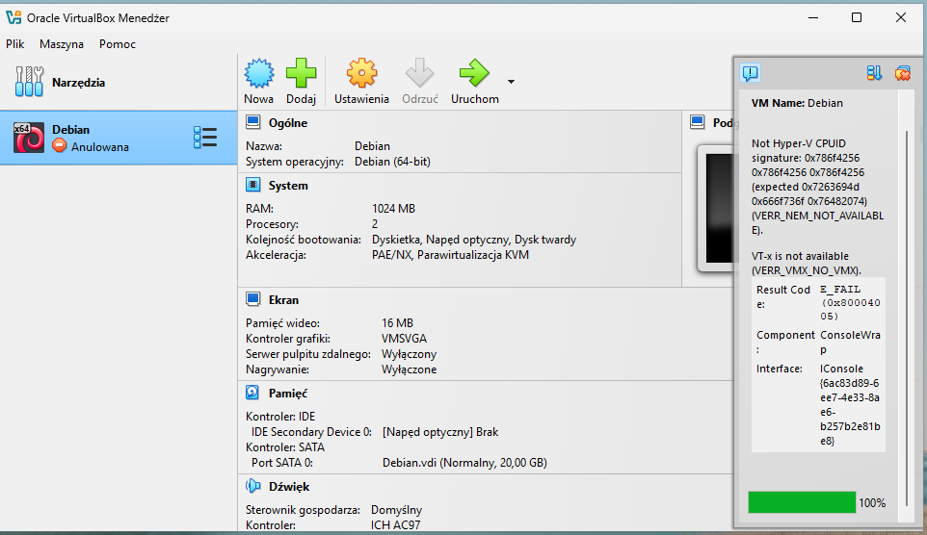Click the Dodaj green plus icon
This screenshot has width=927, height=535.
(x=301, y=73)
